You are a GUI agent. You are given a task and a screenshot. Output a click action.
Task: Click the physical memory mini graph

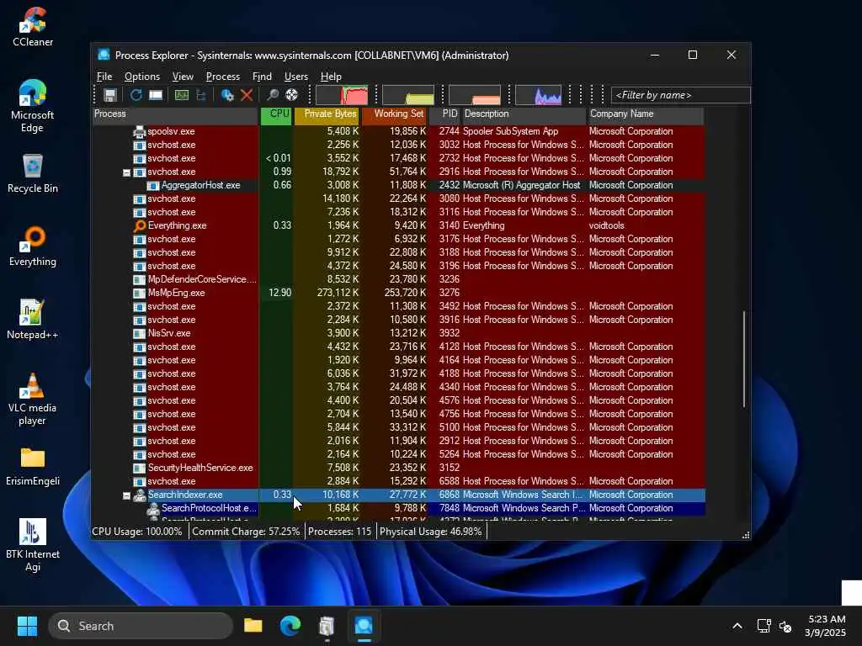(x=475, y=95)
